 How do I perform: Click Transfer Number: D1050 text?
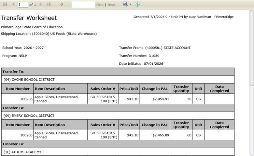coord(139,56)
